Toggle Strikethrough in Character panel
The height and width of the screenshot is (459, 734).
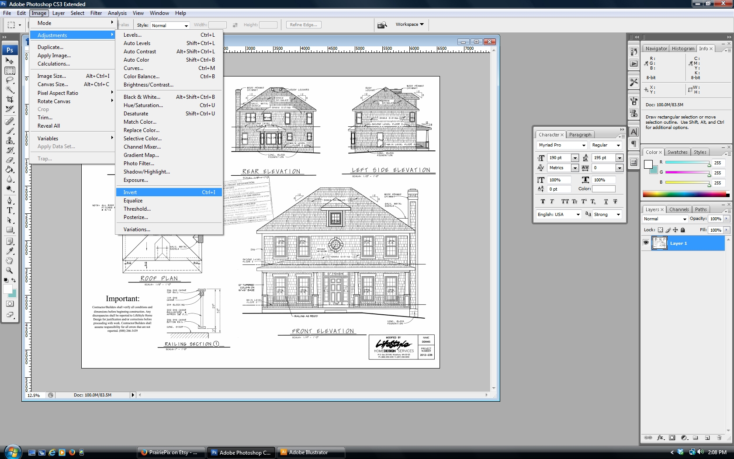[x=615, y=202]
